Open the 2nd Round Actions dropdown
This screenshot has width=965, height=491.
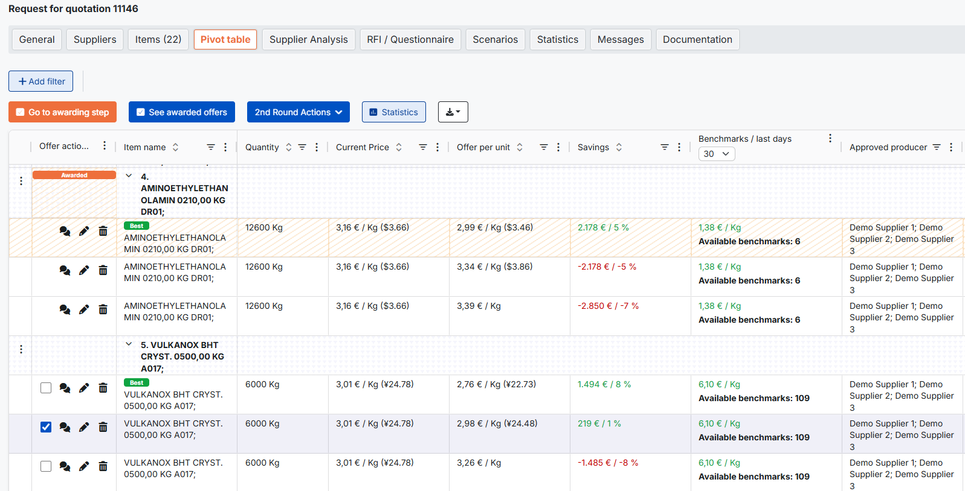[x=298, y=112]
